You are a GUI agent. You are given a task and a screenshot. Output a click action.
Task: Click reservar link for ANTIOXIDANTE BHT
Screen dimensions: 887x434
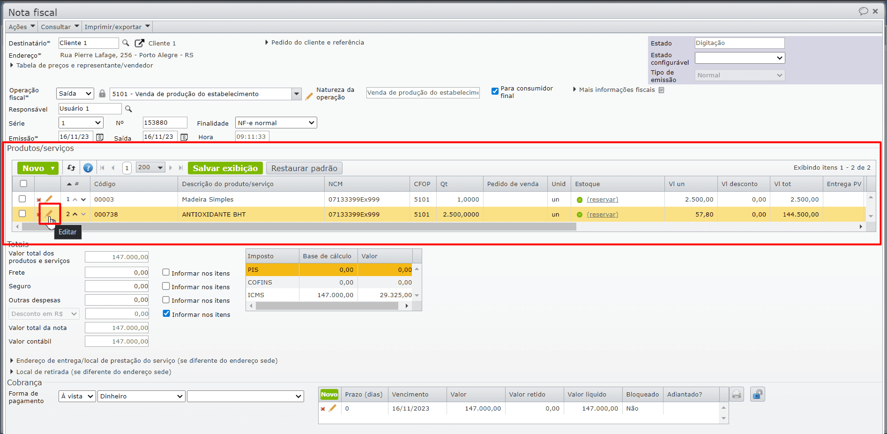coord(603,215)
